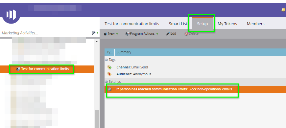Click the tree panel scrollbar thumb
Viewport: 286px width, 128px height.
click(x=97, y=119)
